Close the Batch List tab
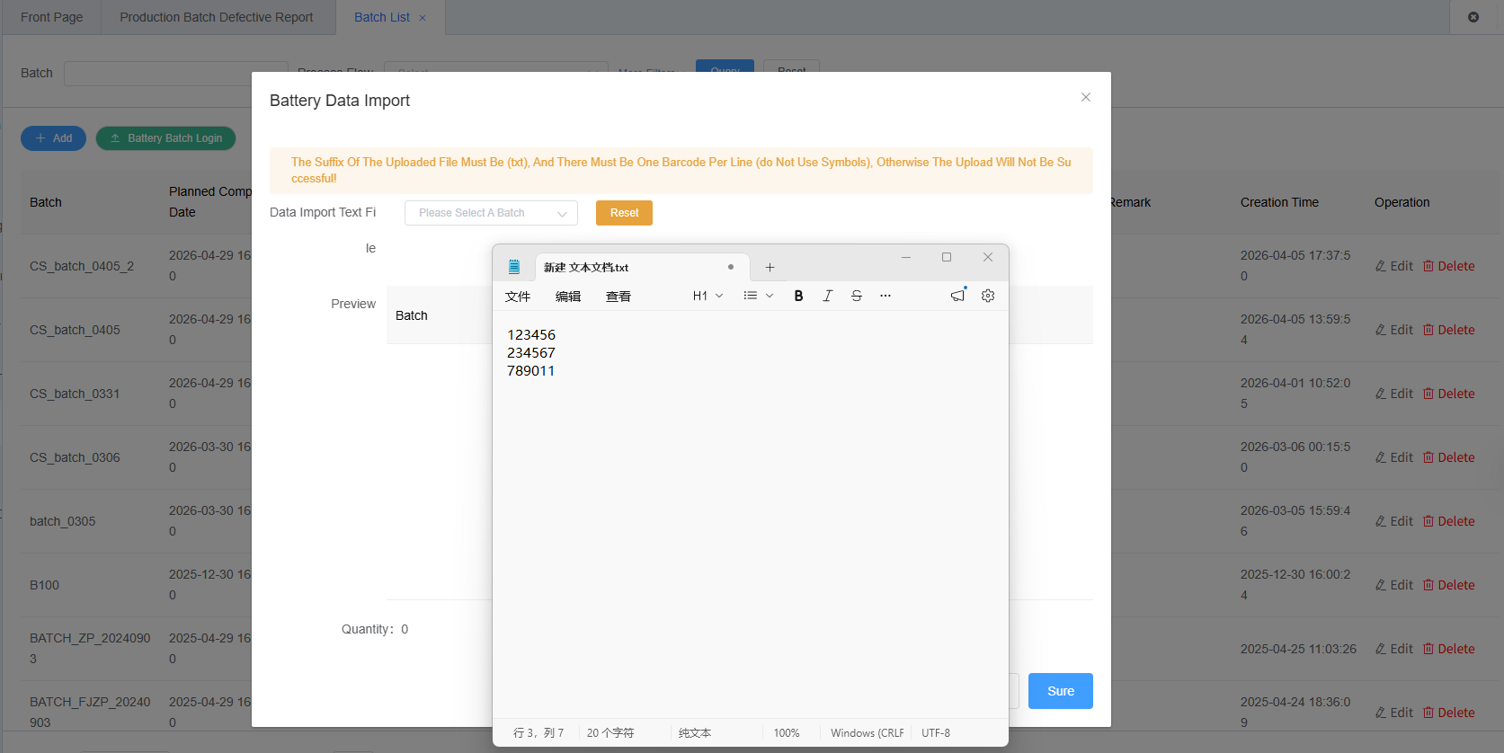This screenshot has width=1504, height=753. [x=423, y=18]
